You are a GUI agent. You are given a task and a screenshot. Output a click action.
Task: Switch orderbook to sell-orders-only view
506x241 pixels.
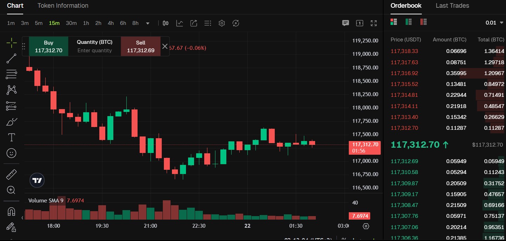tap(423, 21)
